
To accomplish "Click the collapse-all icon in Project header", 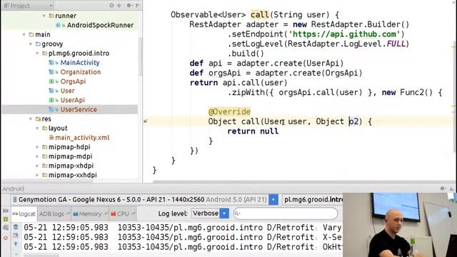I will point(119,5).
